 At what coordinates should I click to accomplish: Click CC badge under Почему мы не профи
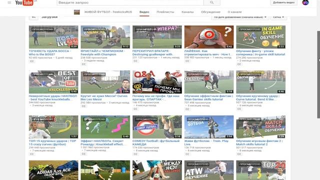pos(135,109)
